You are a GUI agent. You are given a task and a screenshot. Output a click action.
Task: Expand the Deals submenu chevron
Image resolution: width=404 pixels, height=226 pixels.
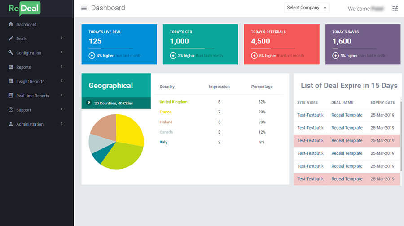(61, 39)
